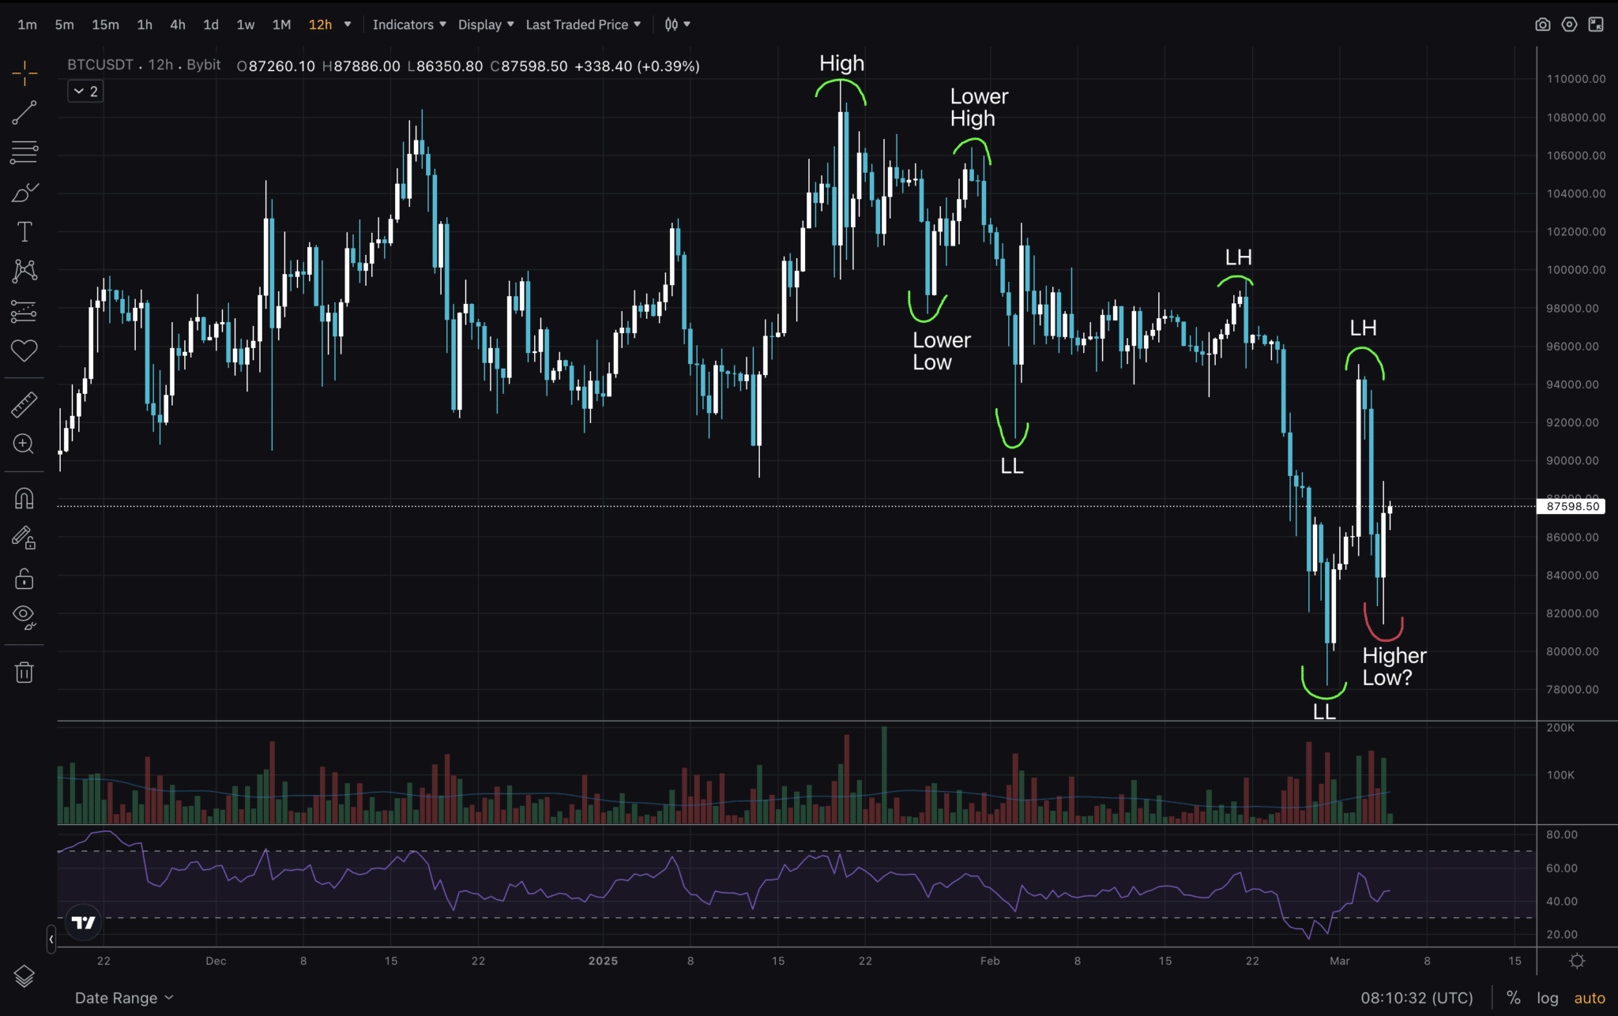This screenshot has width=1618, height=1016.
Task: Switch to the 1h timeframe
Action: [145, 24]
